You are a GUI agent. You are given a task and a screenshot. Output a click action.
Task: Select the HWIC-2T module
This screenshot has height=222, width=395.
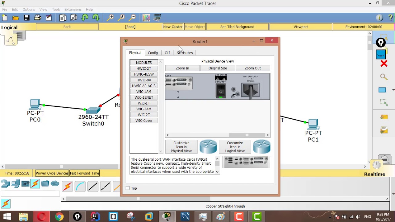(144, 68)
